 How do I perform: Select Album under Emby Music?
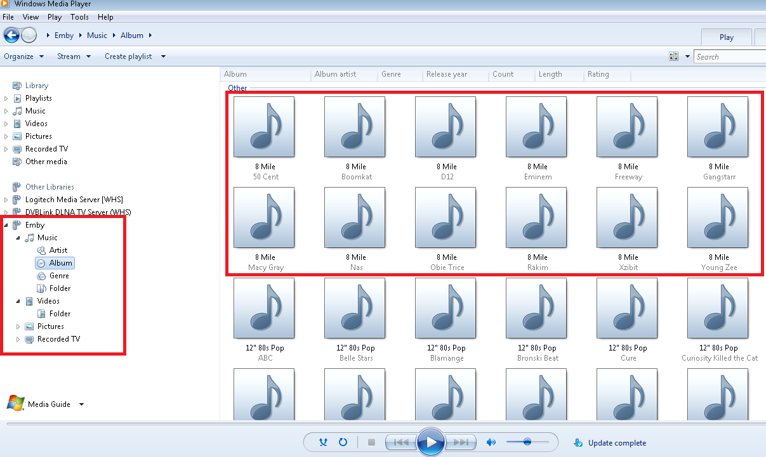(x=55, y=263)
